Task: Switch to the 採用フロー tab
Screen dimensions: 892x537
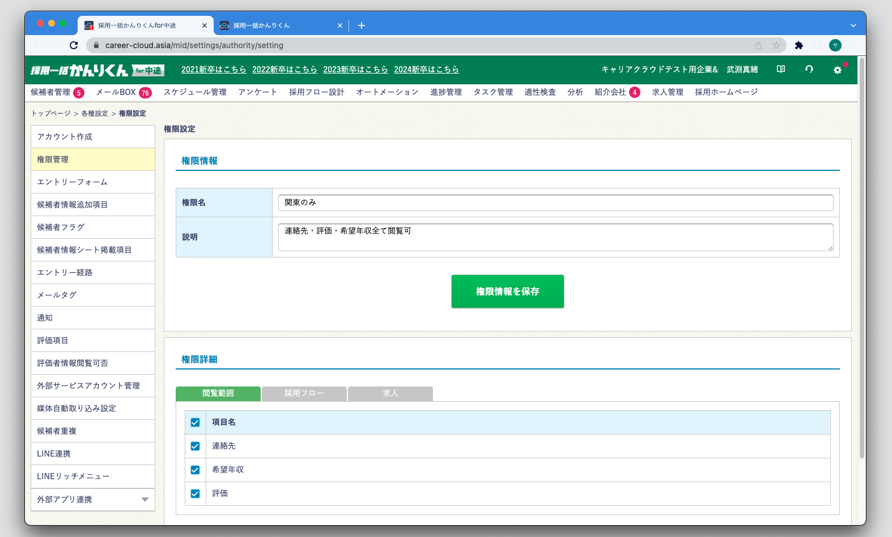Action: coord(304,393)
